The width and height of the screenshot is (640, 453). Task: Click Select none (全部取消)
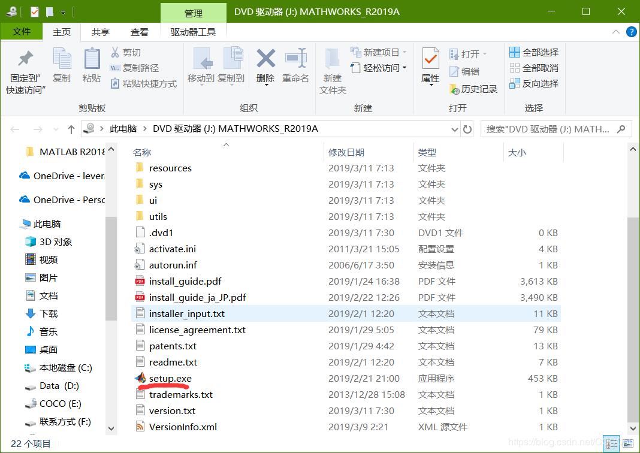535,68
